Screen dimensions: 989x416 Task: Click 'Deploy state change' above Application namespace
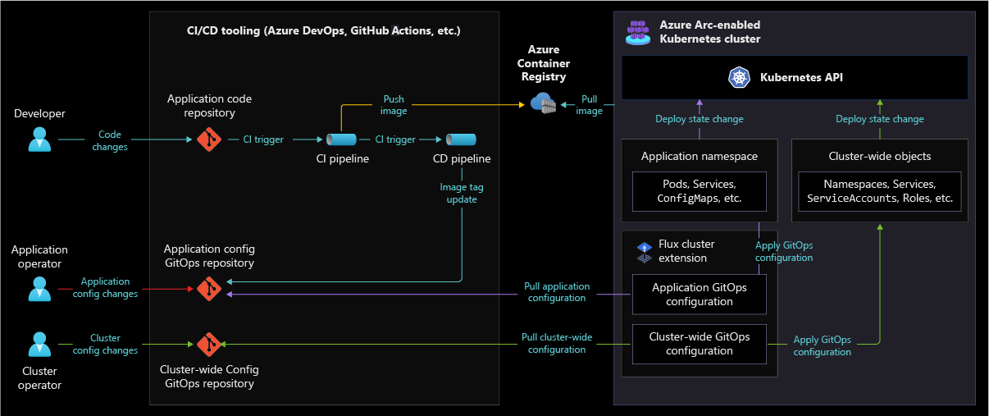pos(700,119)
